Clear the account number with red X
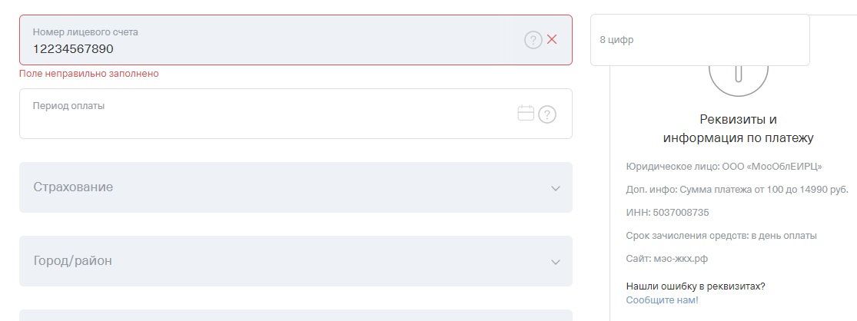 coord(552,40)
